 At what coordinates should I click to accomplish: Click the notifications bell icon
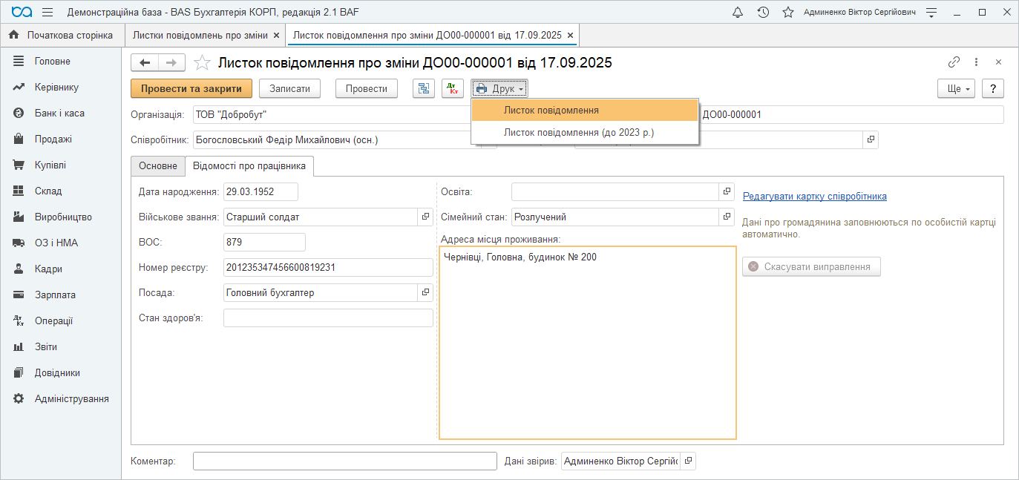tap(737, 13)
